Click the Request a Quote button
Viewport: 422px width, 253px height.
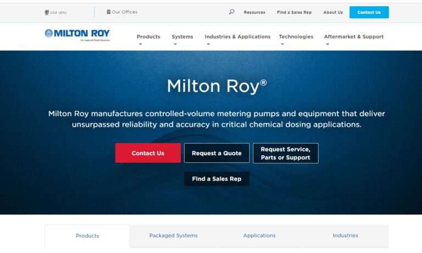tap(216, 153)
